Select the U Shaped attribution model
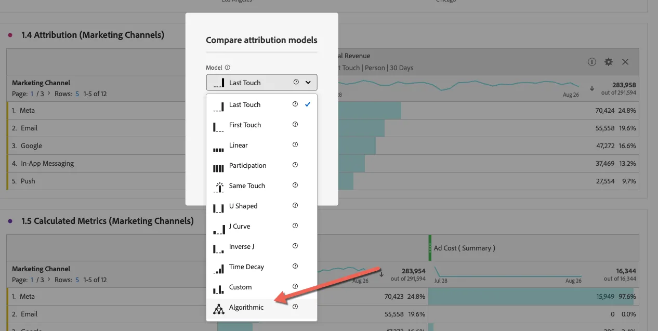The image size is (658, 331). (x=261, y=206)
